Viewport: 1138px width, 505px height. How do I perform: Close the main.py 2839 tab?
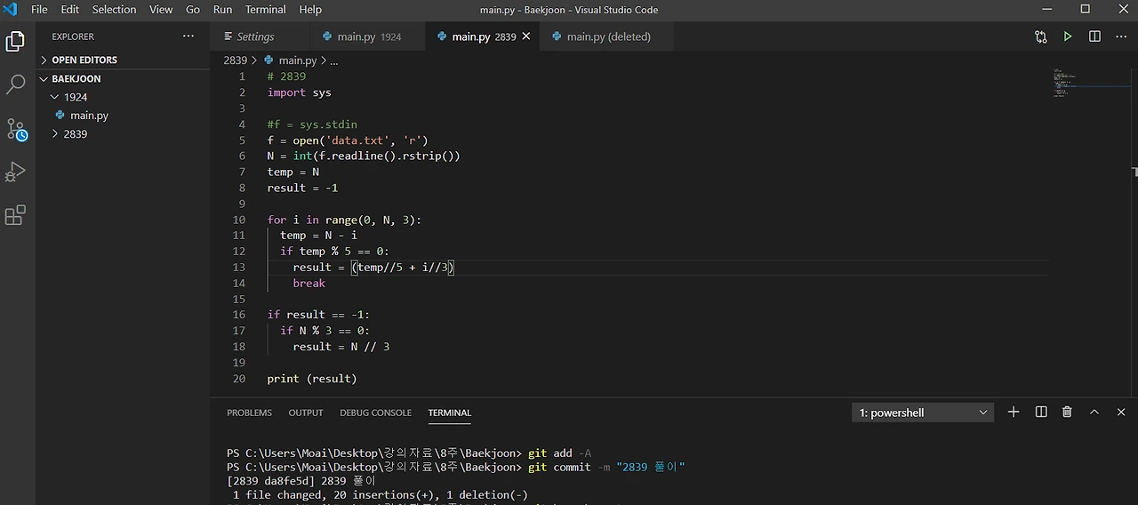point(526,36)
